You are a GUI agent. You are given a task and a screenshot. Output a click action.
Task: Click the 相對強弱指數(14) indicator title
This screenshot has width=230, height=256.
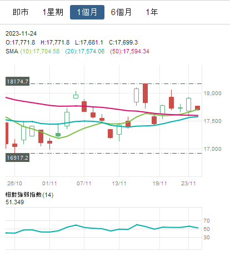(x=29, y=195)
